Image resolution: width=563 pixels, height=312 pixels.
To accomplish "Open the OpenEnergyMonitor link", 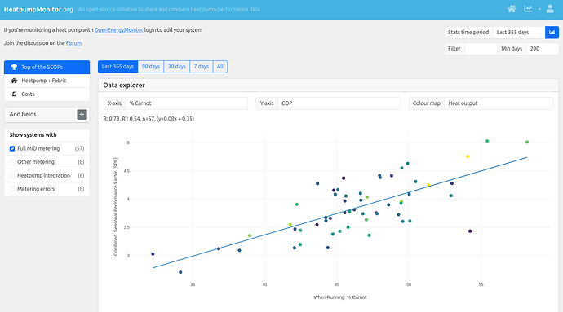I will coord(118,30).
